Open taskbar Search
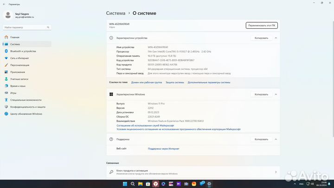334x188 pixels. (x=133, y=184)
